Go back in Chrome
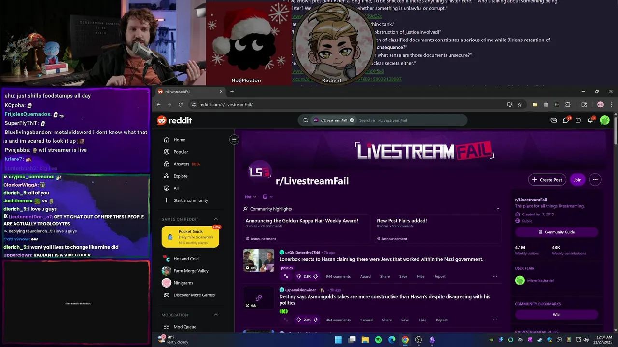This screenshot has height=347, width=618. (x=159, y=105)
